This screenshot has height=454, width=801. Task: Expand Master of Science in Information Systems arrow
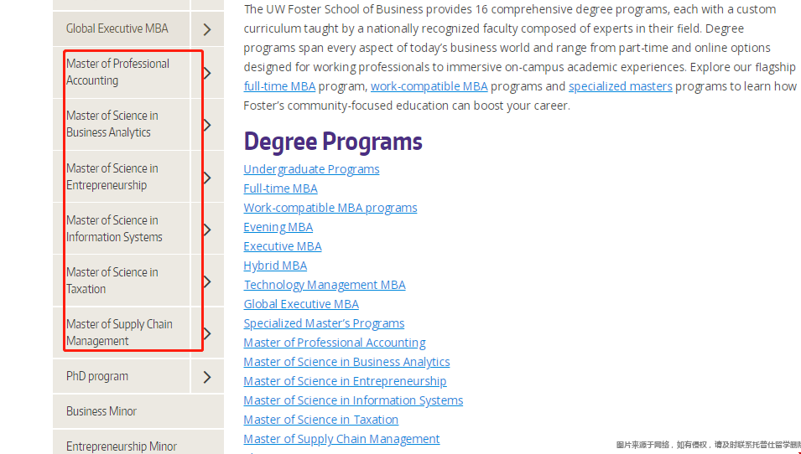click(x=207, y=230)
